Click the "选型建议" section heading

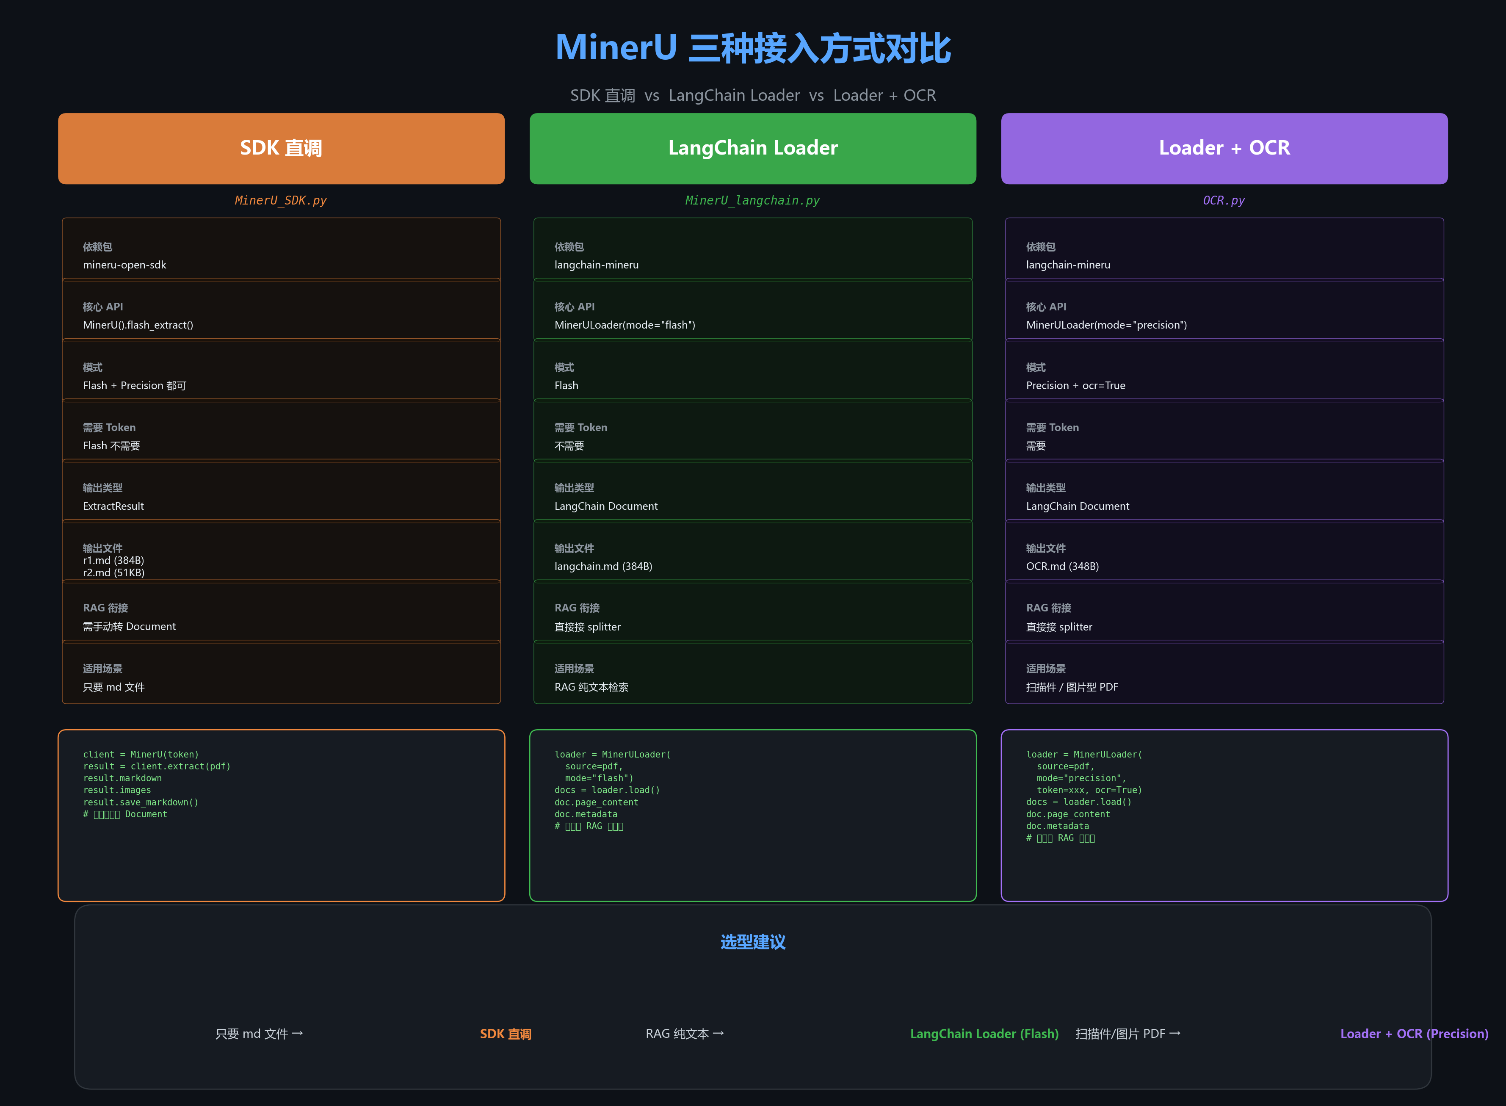753,943
